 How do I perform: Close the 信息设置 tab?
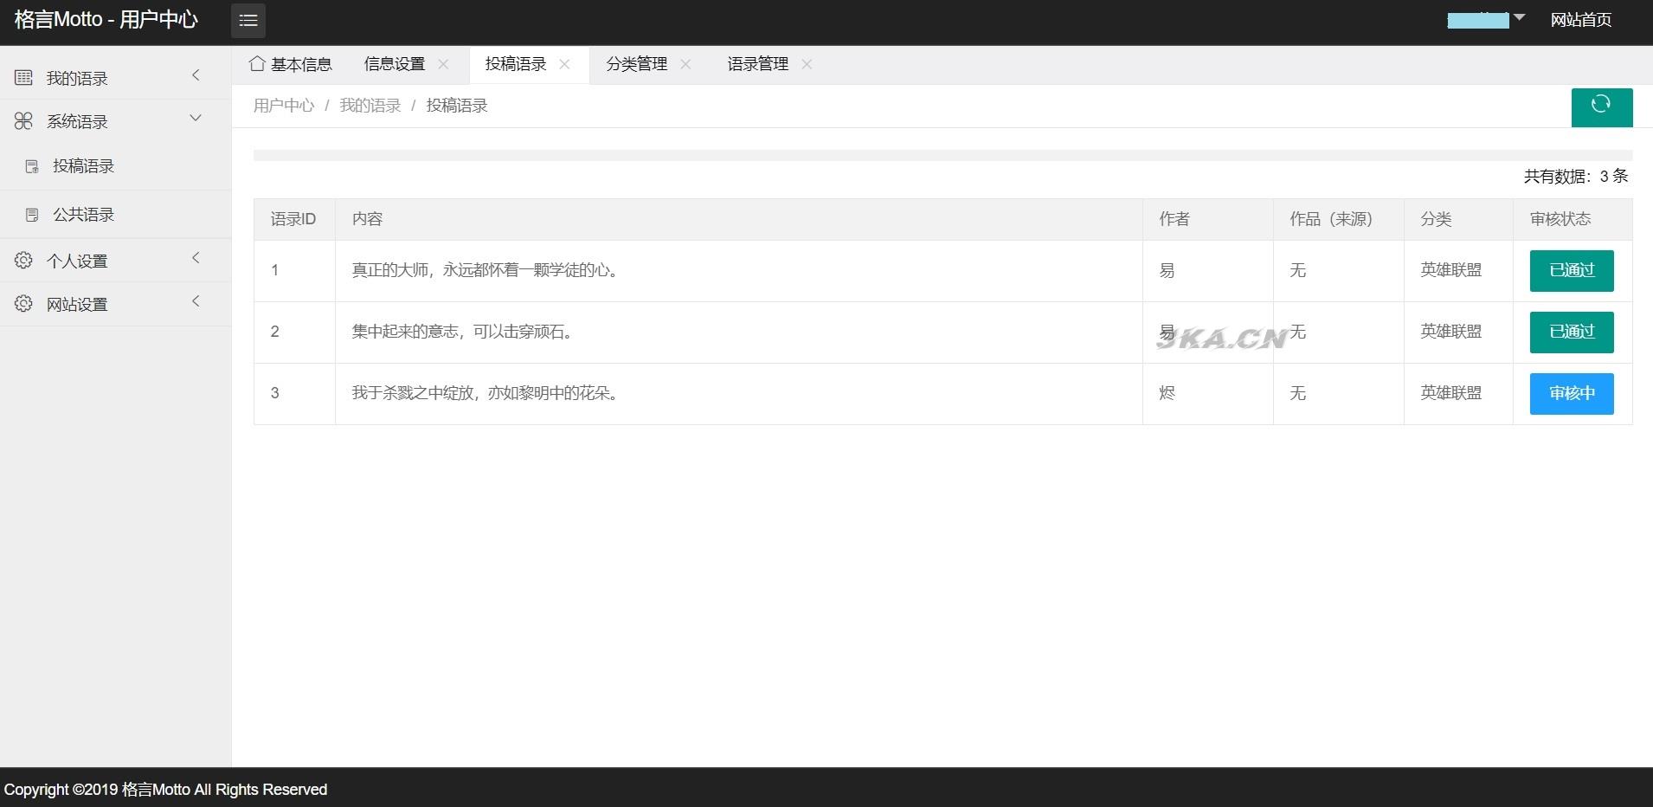point(443,64)
